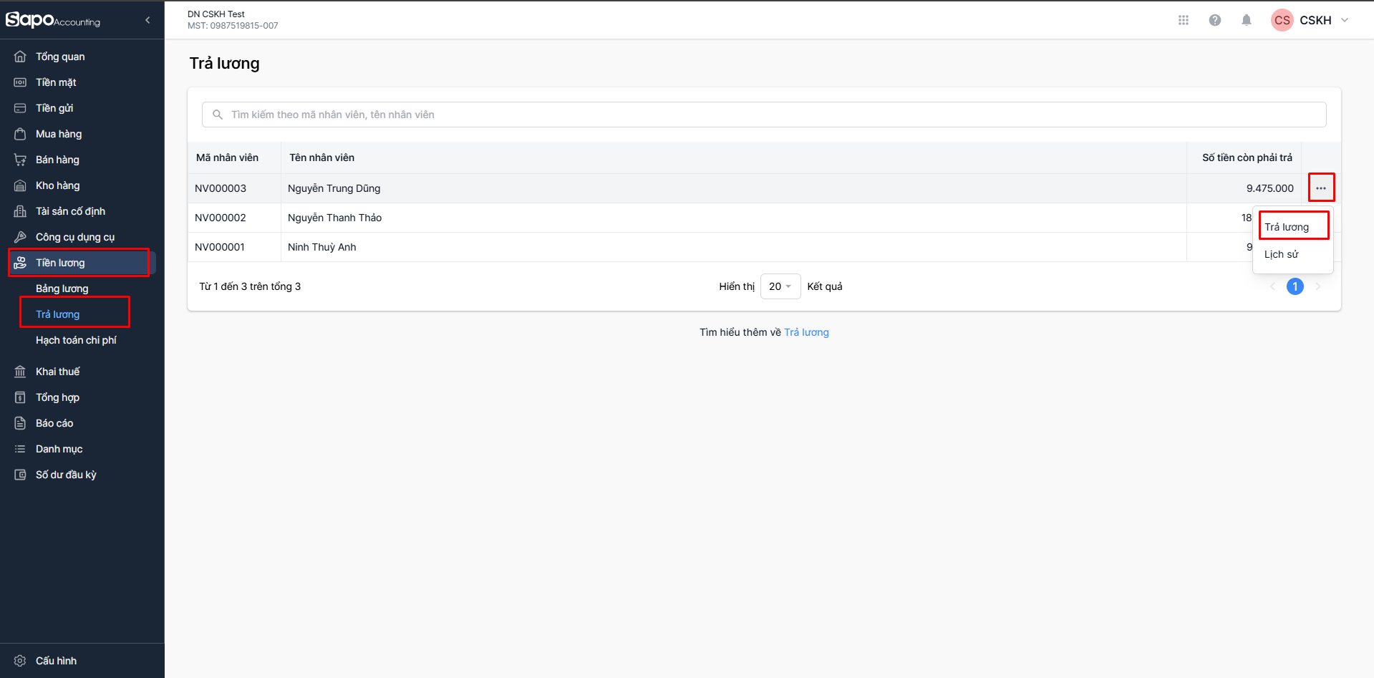
Task: Collapse the sidebar with the chevron
Action: (147, 20)
